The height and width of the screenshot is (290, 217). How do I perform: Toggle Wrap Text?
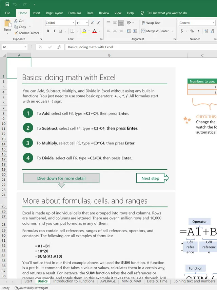[151, 23]
